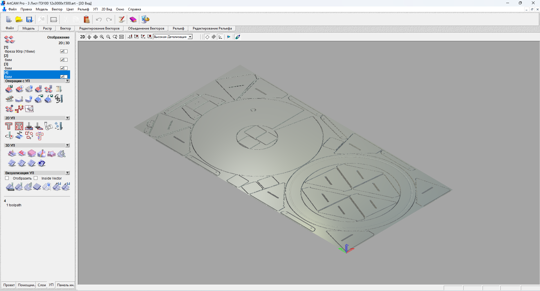Open the Рельеф menu
This screenshot has height=291, width=540.
click(x=83, y=9)
